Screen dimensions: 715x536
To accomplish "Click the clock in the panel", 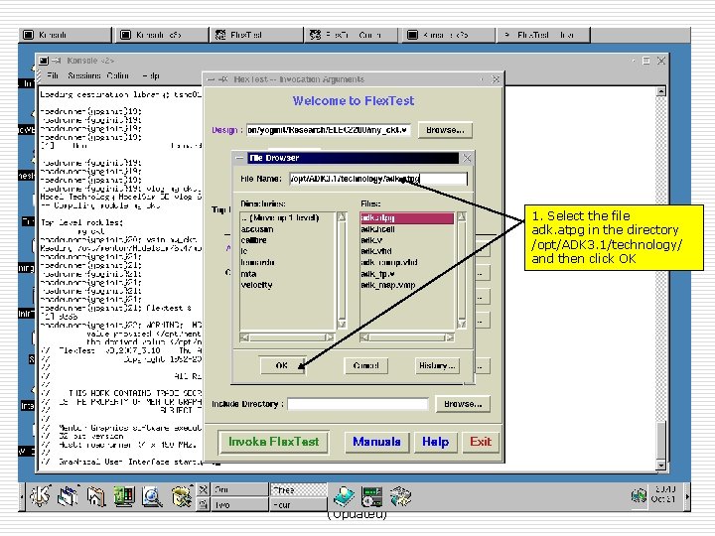I will click(663, 494).
